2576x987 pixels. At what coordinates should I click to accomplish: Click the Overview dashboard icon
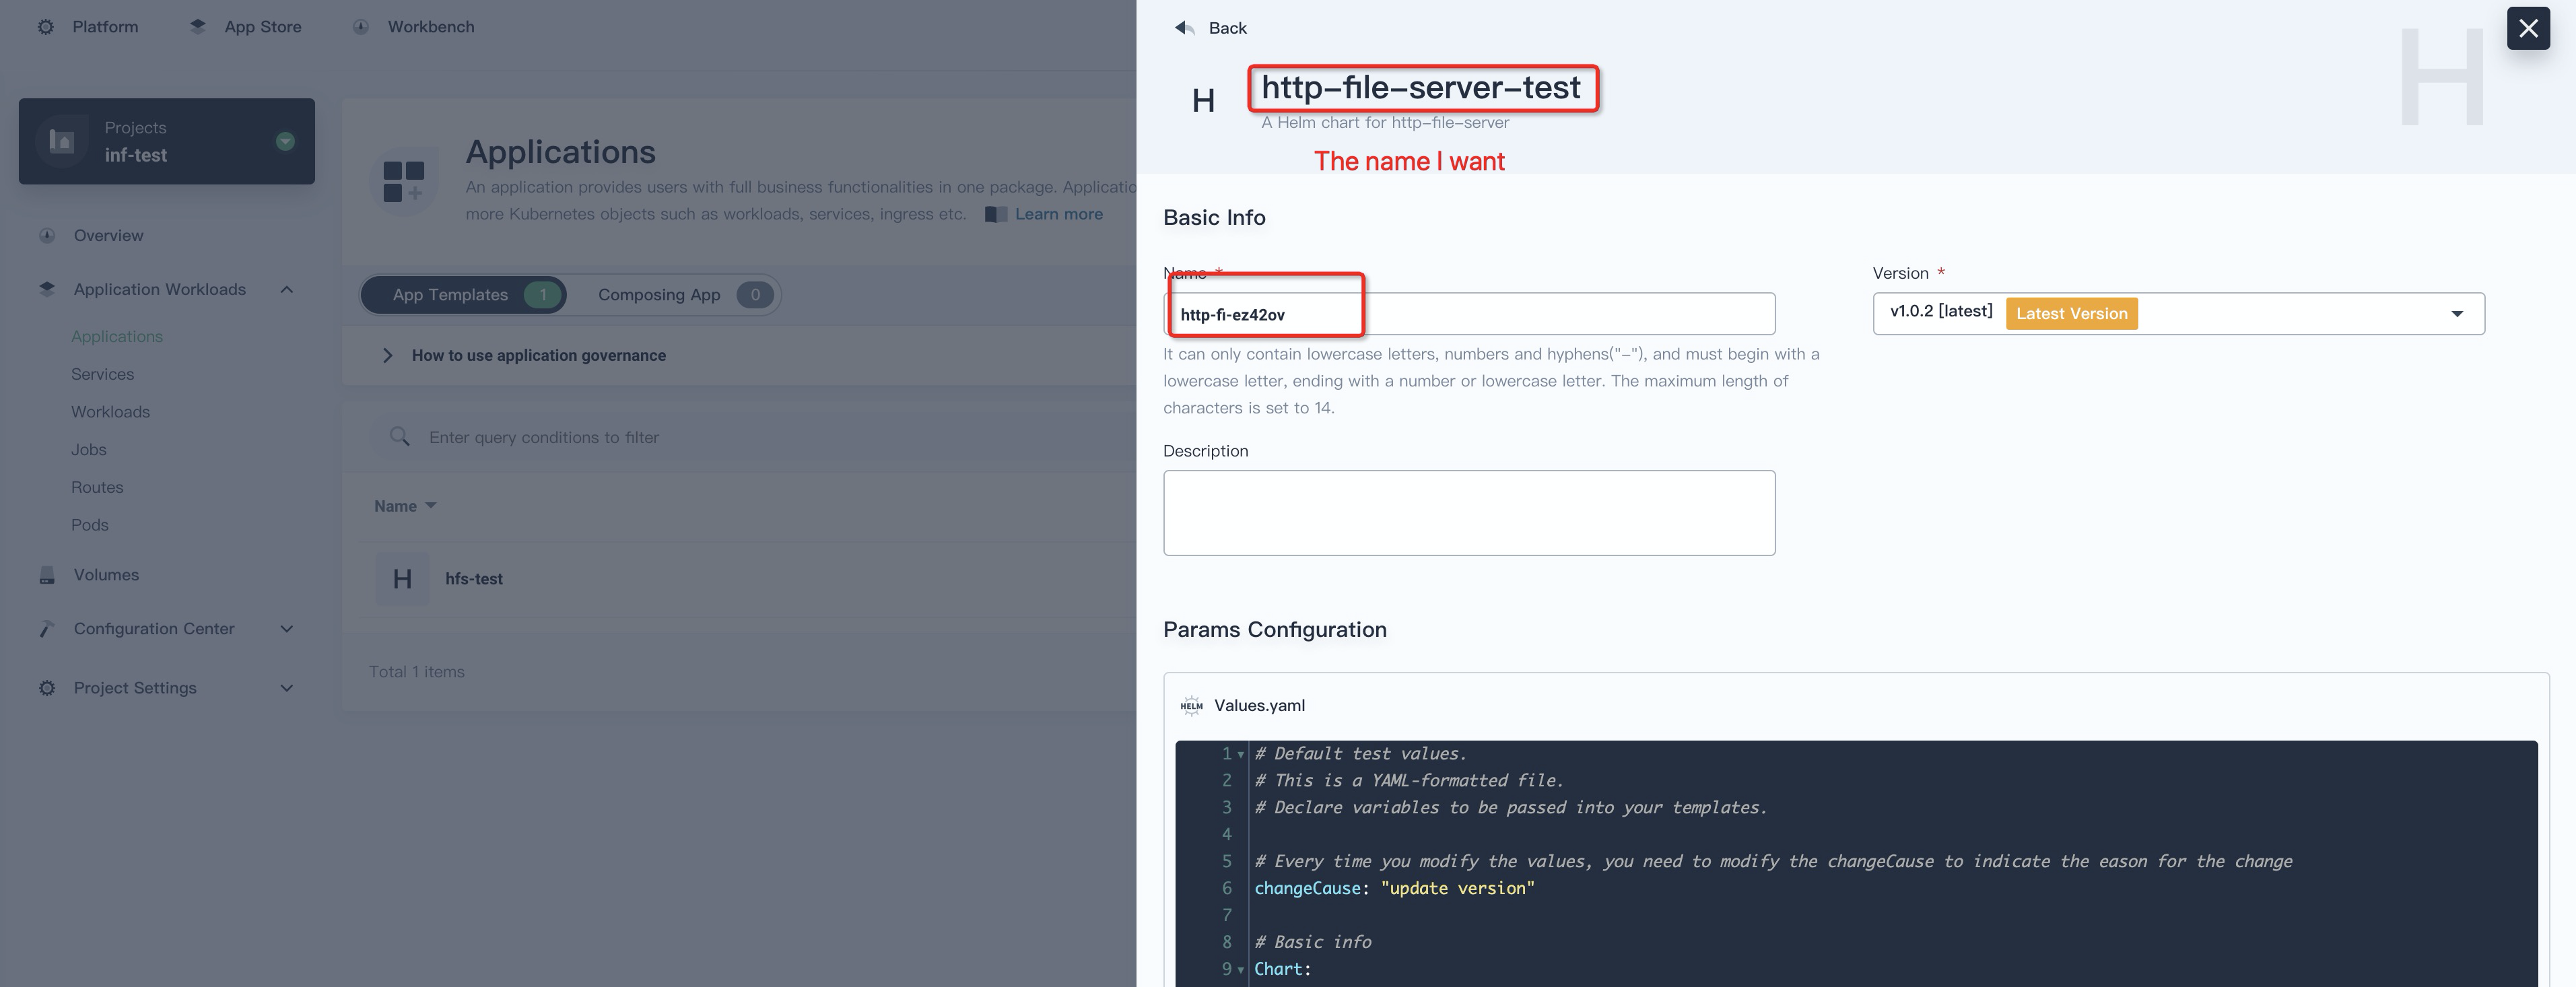click(x=47, y=236)
